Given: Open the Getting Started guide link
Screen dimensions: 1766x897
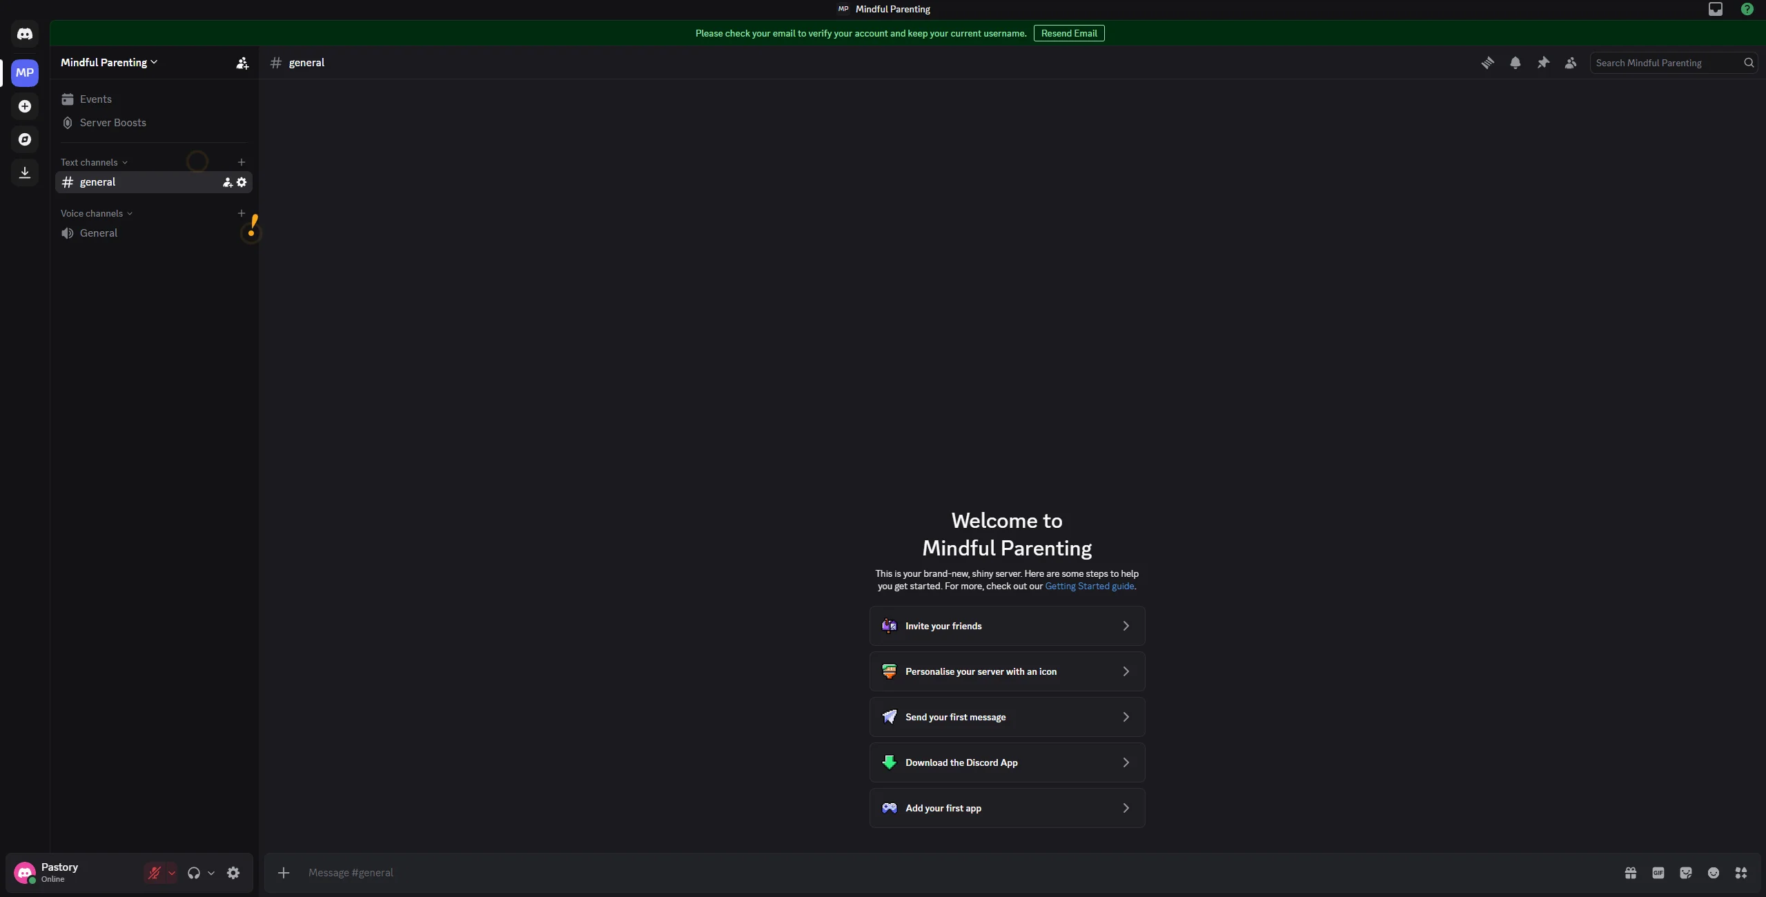Looking at the screenshot, I should (x=1089, y=586).
